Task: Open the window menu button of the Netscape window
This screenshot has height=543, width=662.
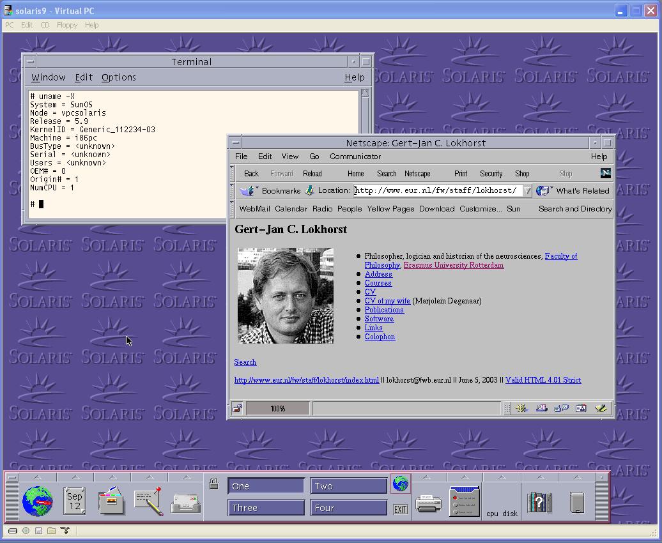Action: click(x=236, y=142)
